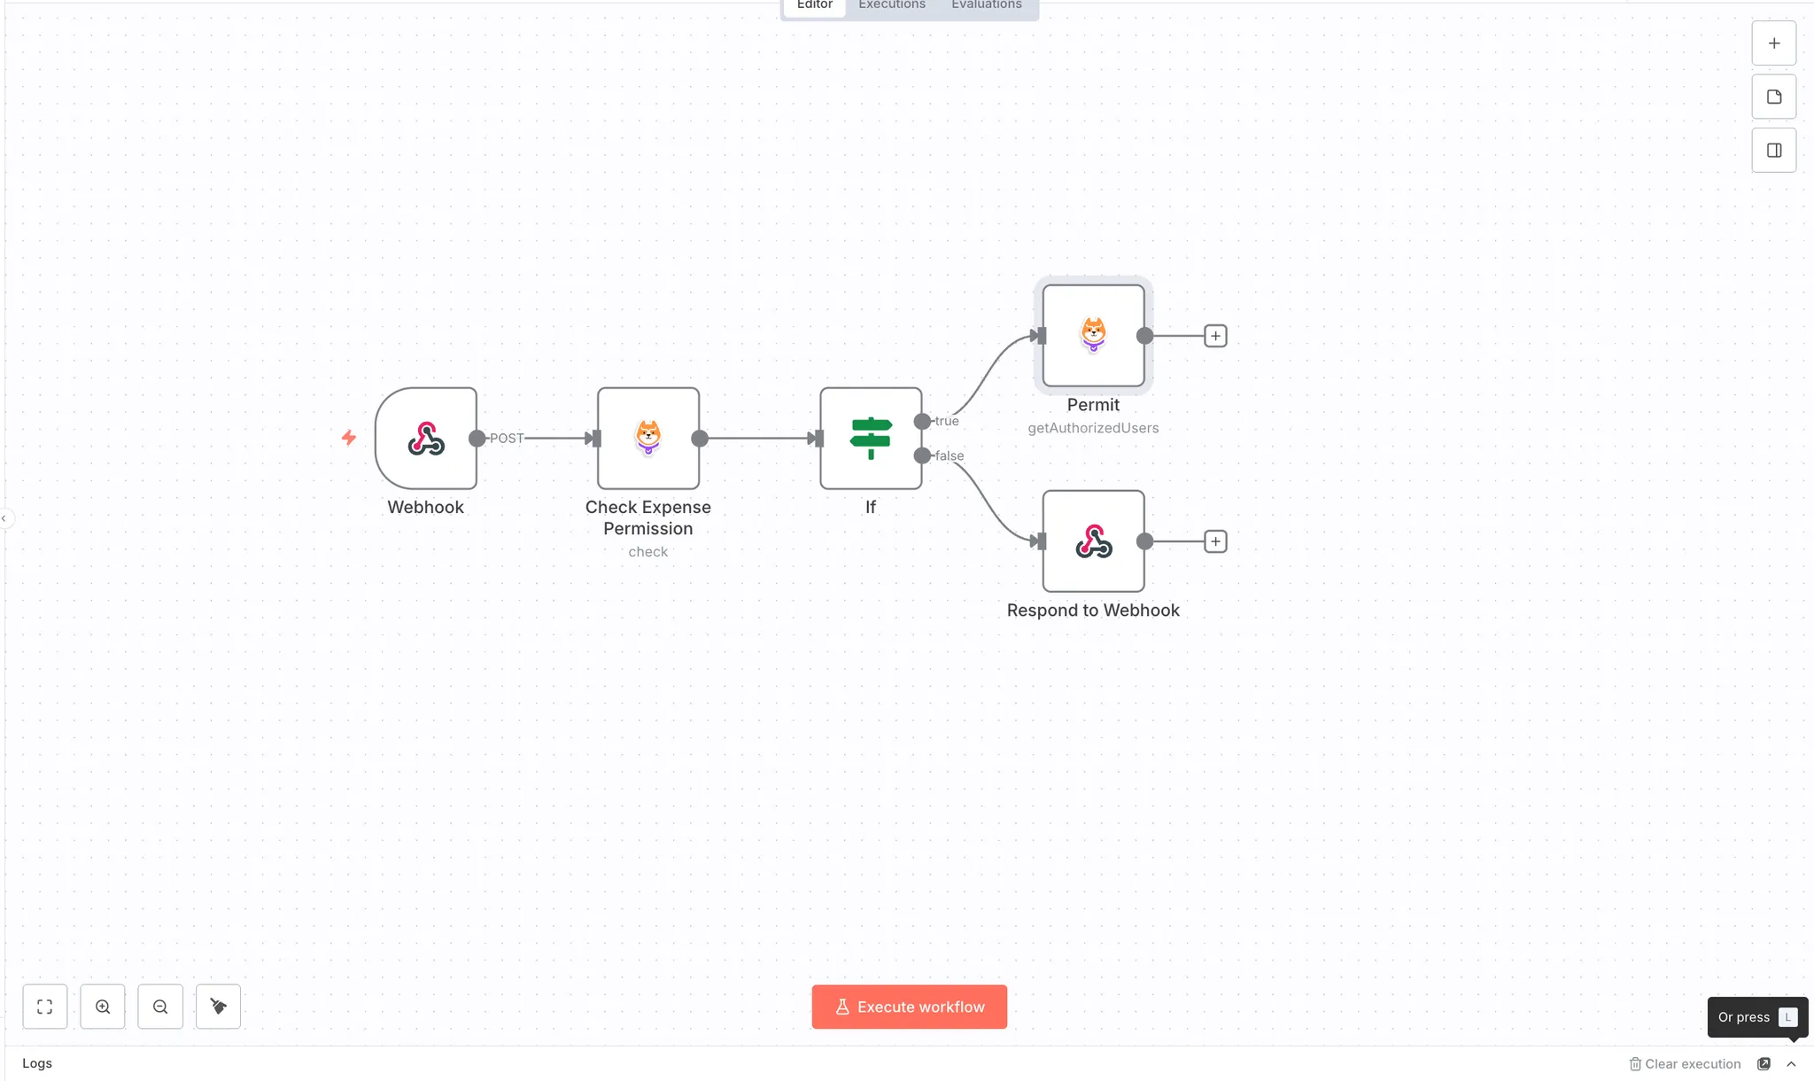Screen dimensions: 1814x1081
Task: Select the Respond to Webhook node
Action: pyautogui.click(x=1093, y=541)
